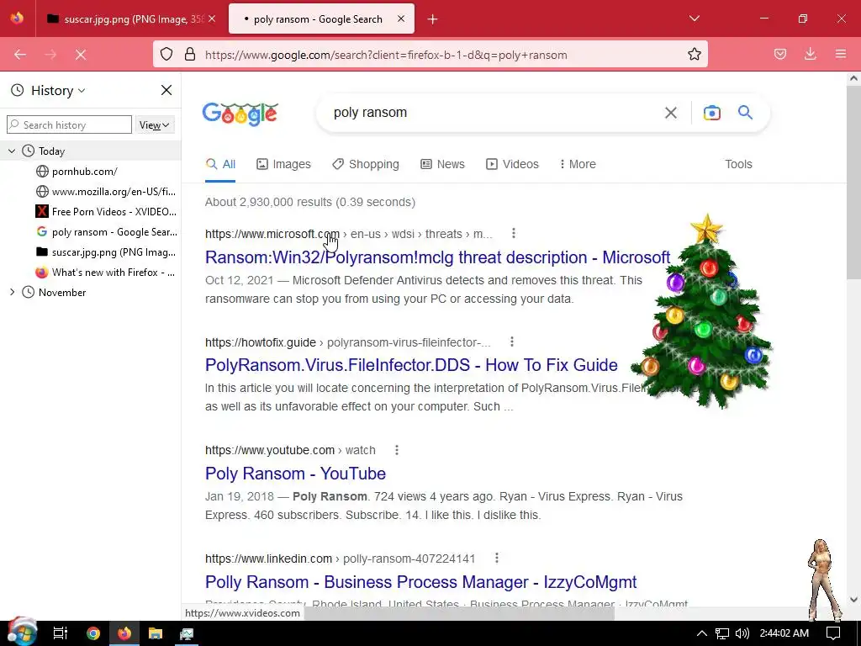This screenshot has width=861, height=646.
Task: Expand the November history group
Action: click(x=12, y=292)
